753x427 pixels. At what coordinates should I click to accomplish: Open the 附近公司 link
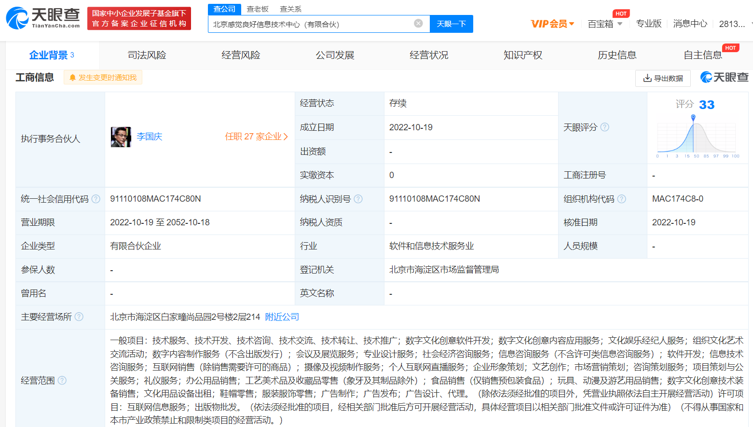282,317
